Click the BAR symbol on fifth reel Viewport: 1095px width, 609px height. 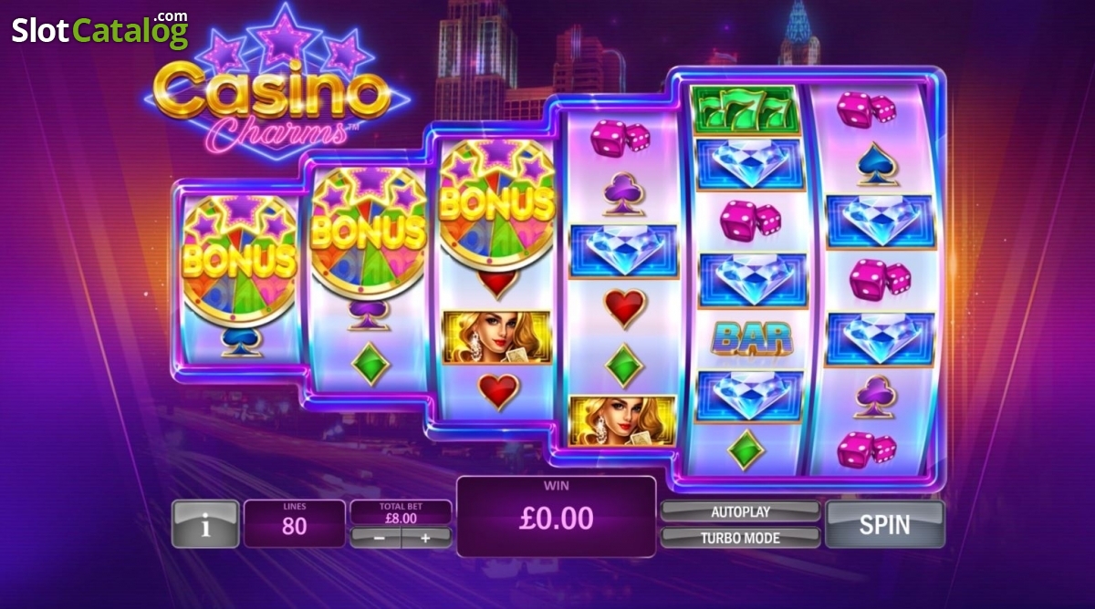point(752,338)
